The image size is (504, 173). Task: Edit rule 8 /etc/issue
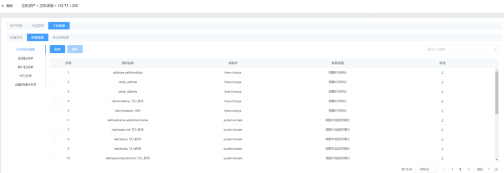(442, 139)
